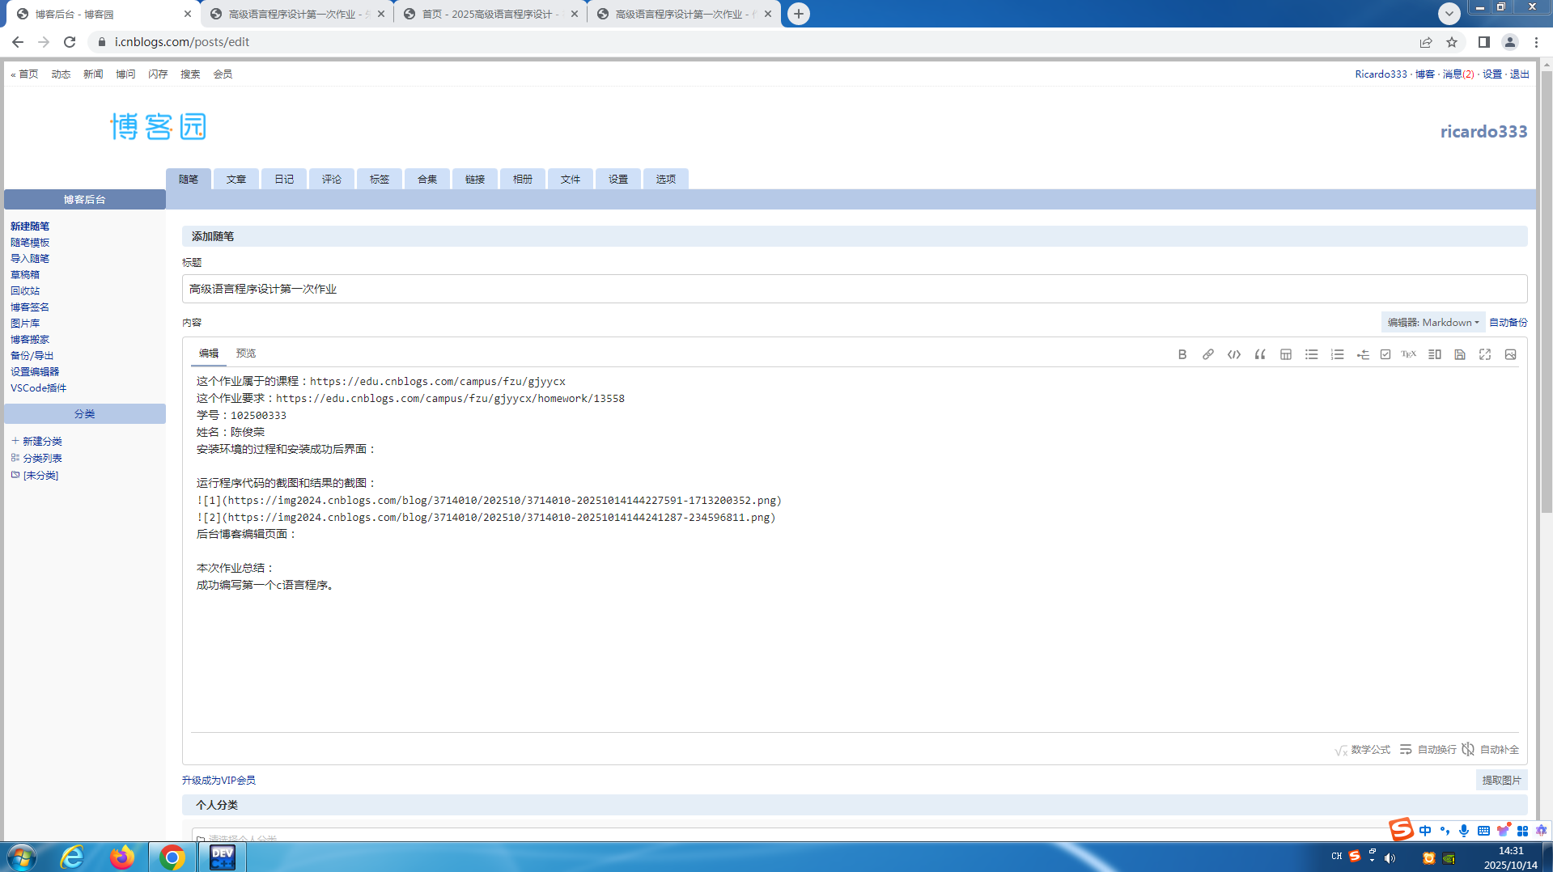
Task: Insert an ordered numbered list
Action: [1338, 354]
